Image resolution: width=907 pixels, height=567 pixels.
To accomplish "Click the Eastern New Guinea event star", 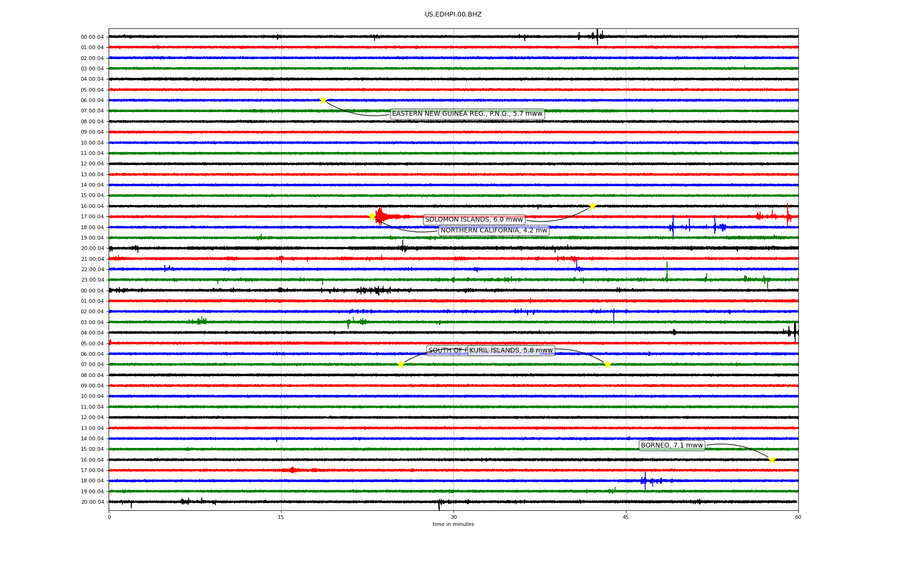I will coord(323,100).
